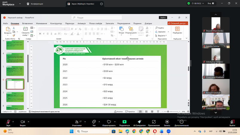Screen dimensions: 240x135
Task: Open the Zoom Чат panel
Action: click(x=94, y=122)
